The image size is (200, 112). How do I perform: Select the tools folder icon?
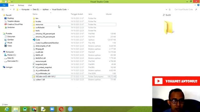click(x=34, y=30)
